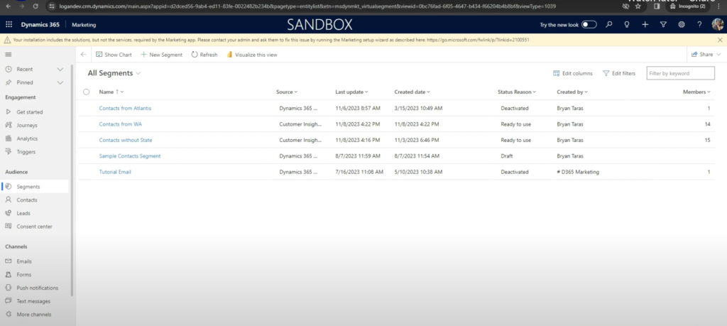Toggle the Try the new look switch
This screenshot has width=727, height=326.
coord(589,24)
